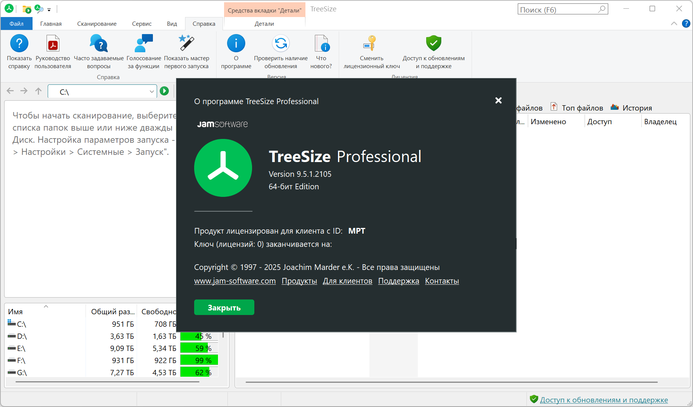Open updates and support access shield
Image resolution: width=693 pixels, height=407 pixels.
point(434,43)
